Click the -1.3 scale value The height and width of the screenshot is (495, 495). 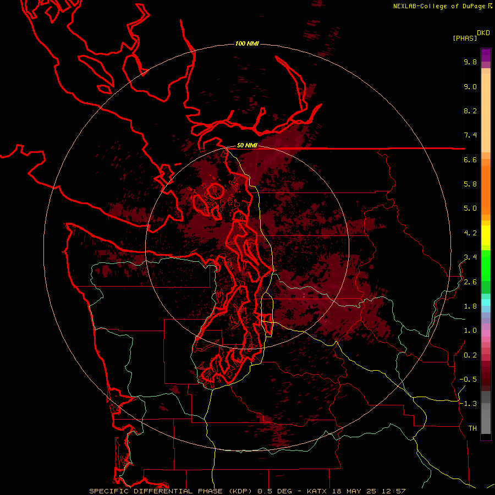[x=468, y=404]
